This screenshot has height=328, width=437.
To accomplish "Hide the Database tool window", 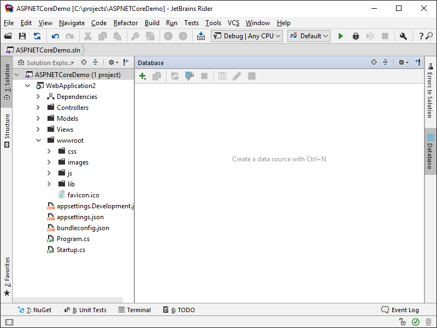I will (x=417, y=62).
